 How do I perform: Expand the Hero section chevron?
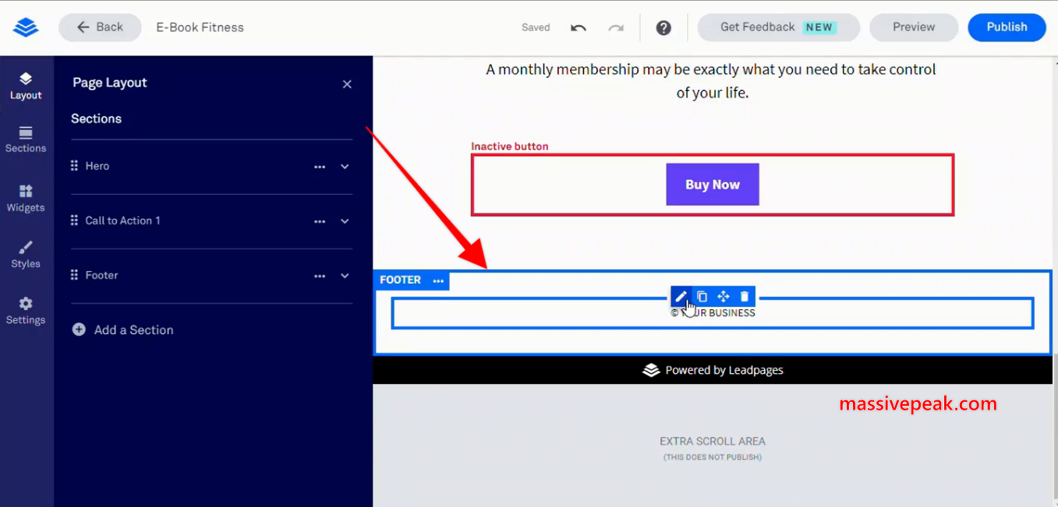pyautogui.click(x=345, y=167)
